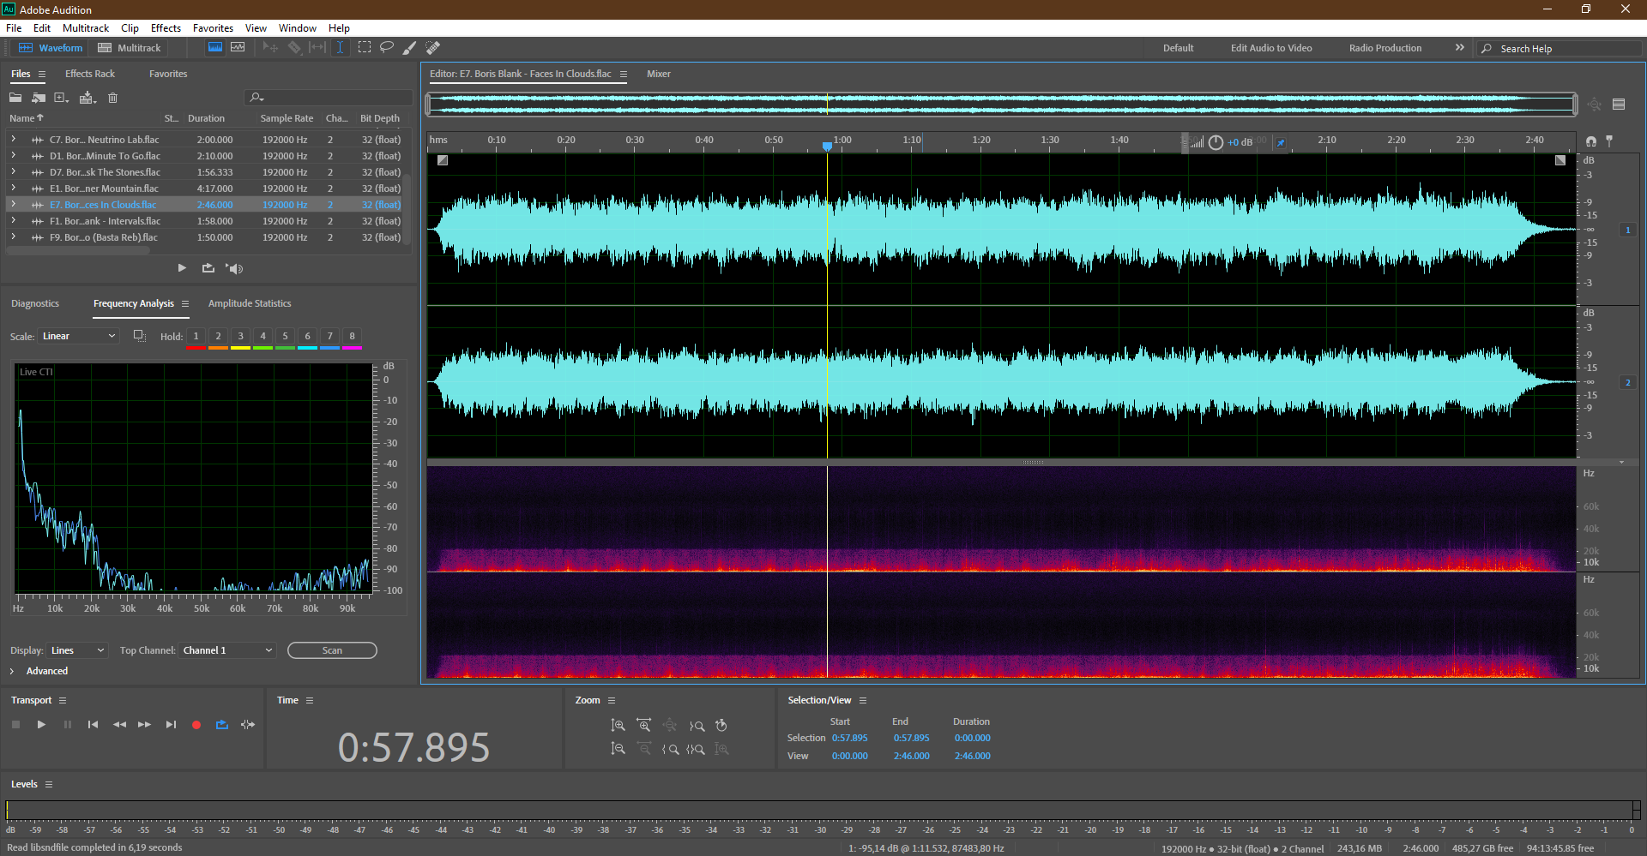The width and height of the screenshot is (1647, 856).
Task: Open the Top Channel dropdown
Action: pyautogui.click(x=227, y=650)
